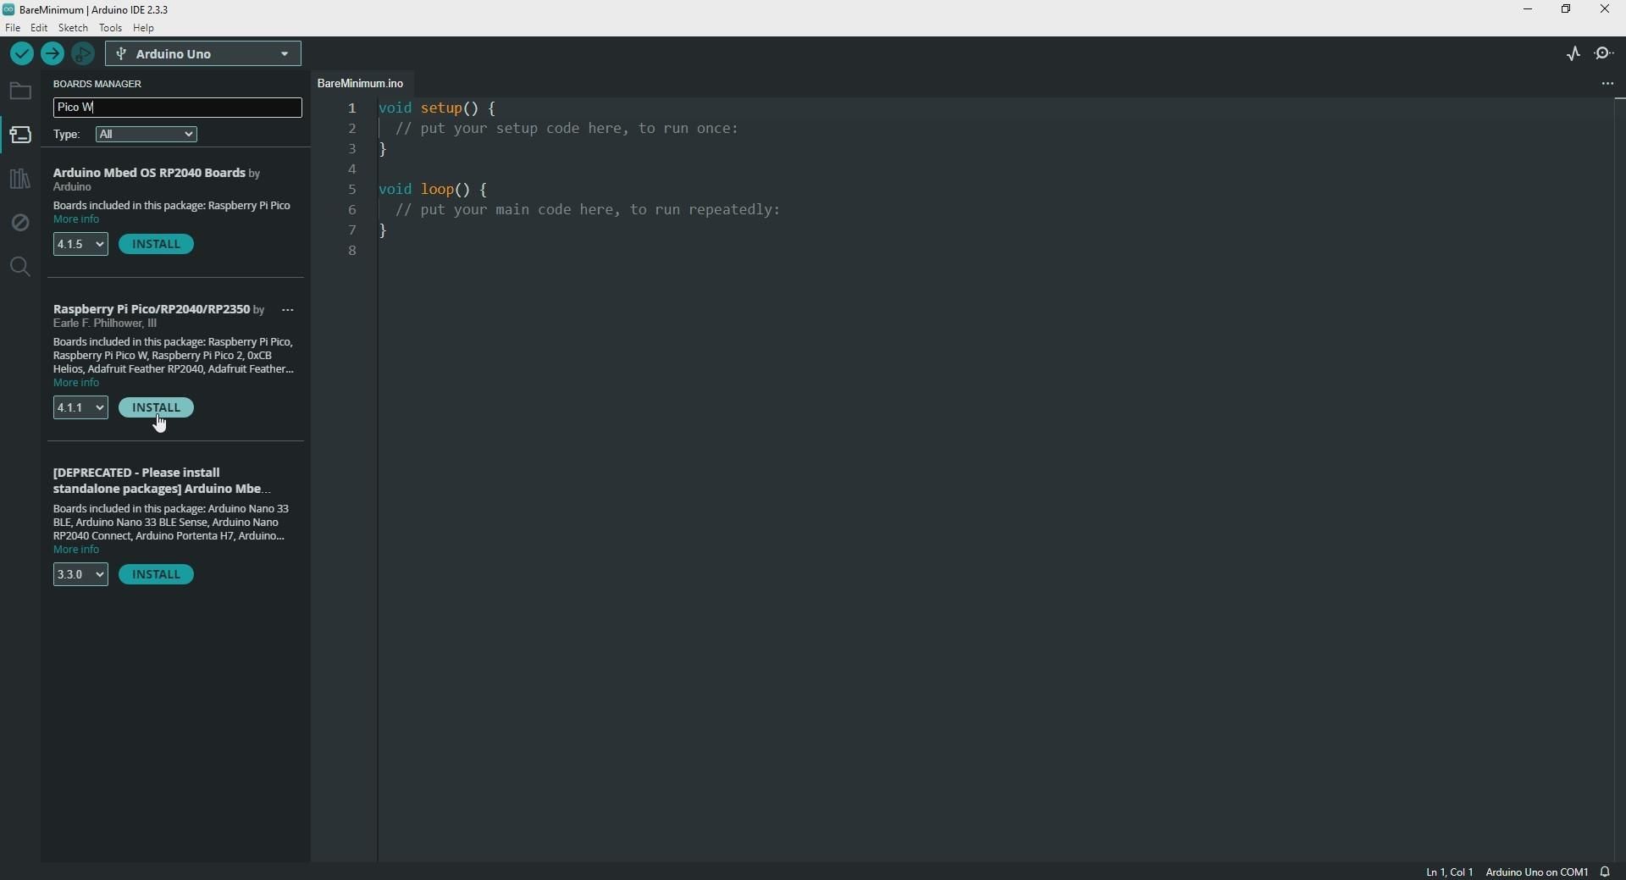The width and height of the screenshot is (1626, 880).
Task: Open the Search sidebar icon
Action: click(20, 268)
